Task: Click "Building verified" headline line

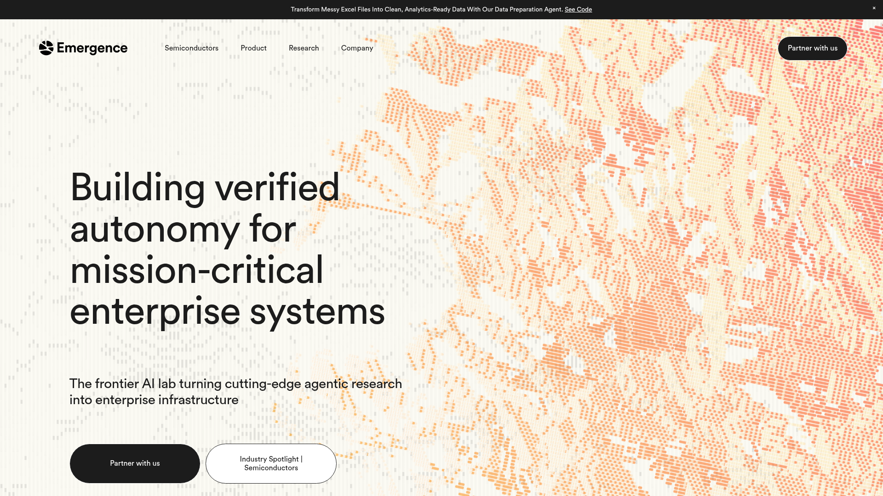Action: 205,187
